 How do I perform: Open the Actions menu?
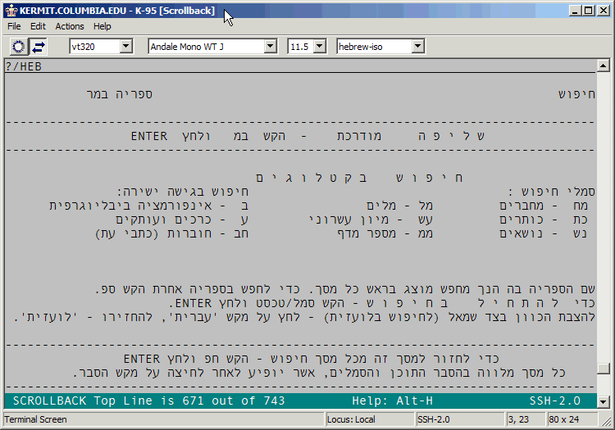coord(70,26)
